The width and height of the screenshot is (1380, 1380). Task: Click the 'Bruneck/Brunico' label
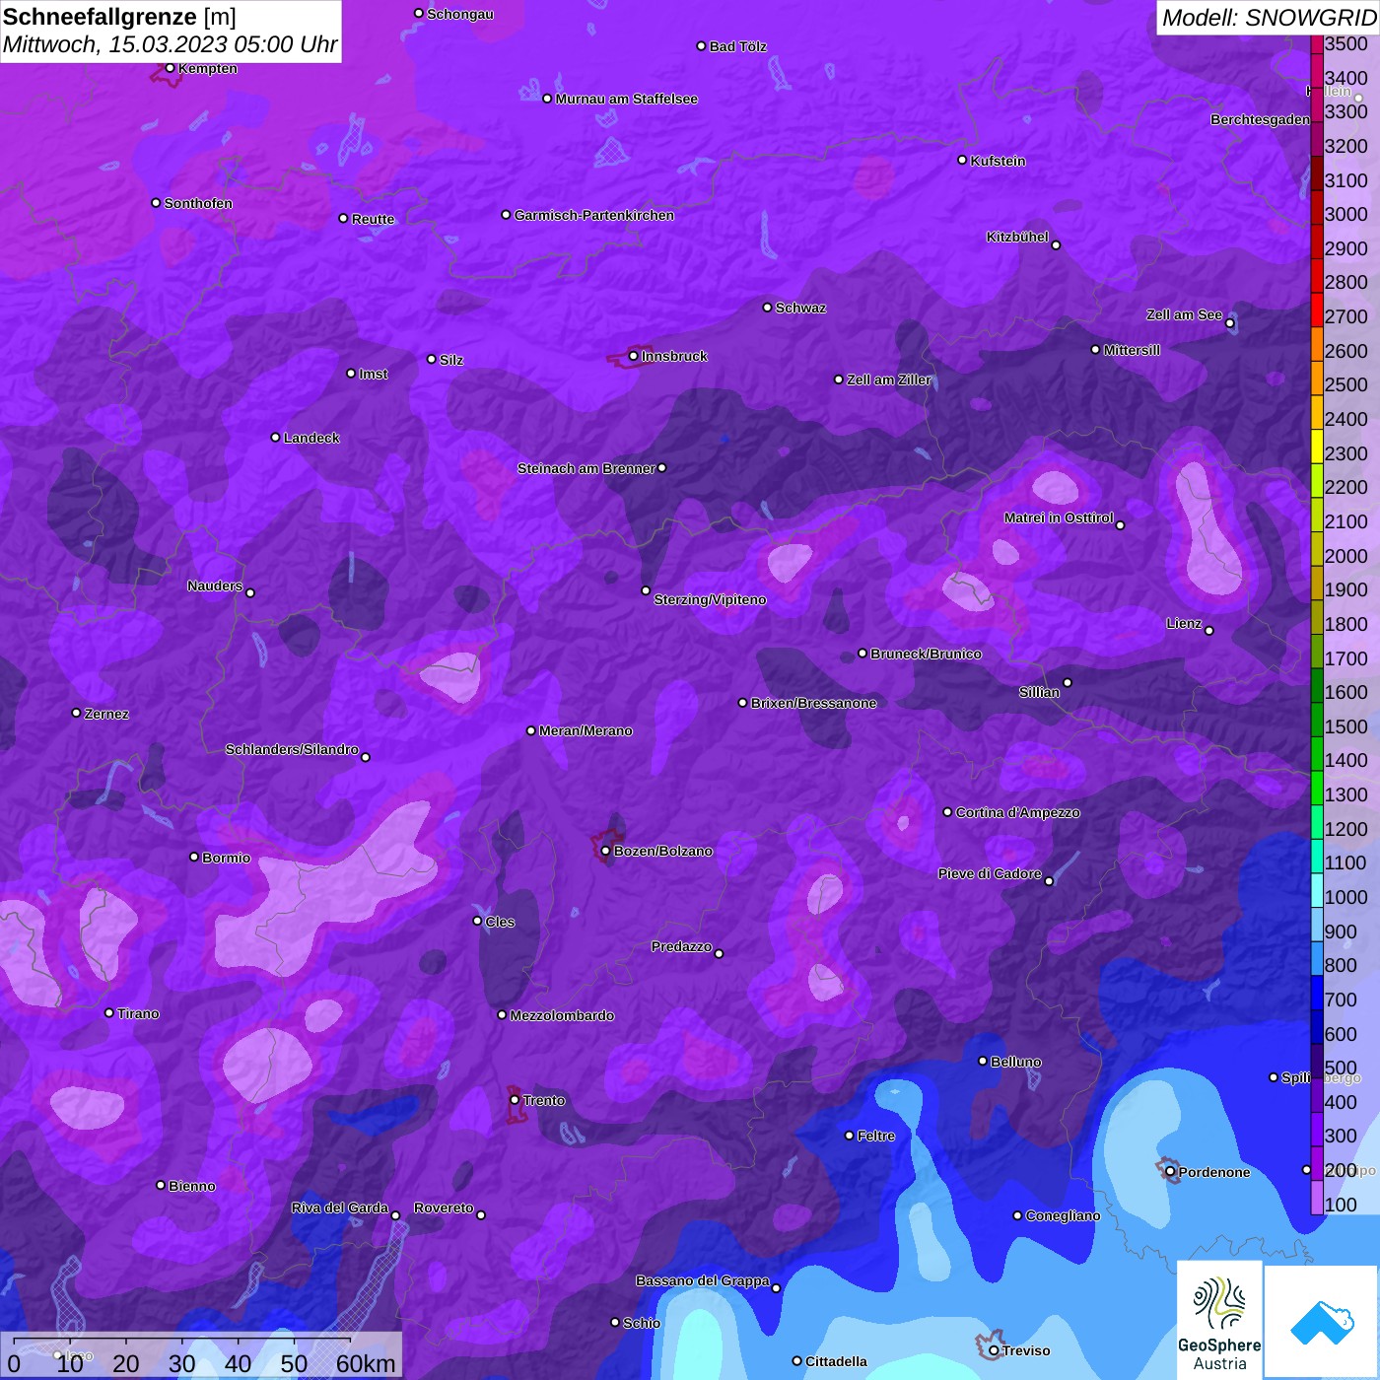(x=926, y=654)
